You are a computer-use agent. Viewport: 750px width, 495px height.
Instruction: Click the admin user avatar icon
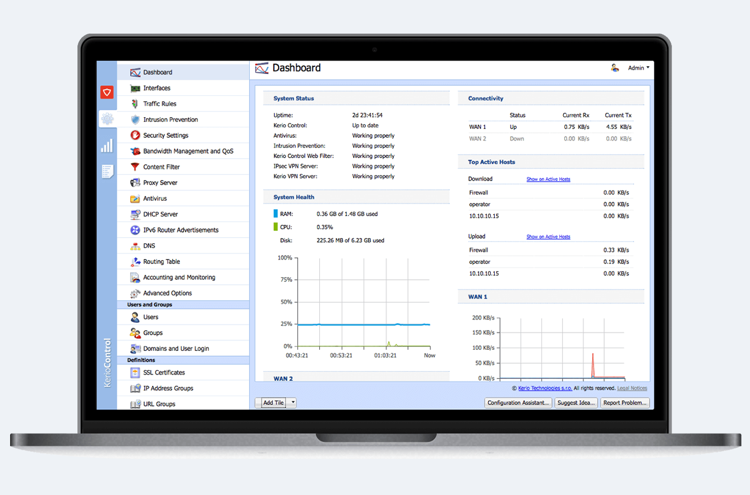coord(615,68)
